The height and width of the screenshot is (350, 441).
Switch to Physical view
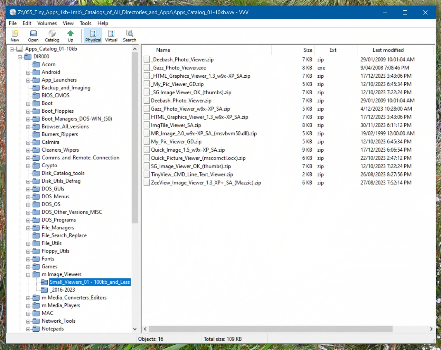[x=93, y=36]
